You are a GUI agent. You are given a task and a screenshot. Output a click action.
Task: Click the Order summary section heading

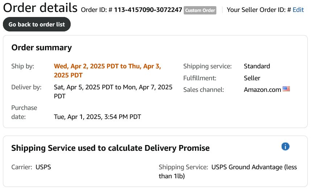(x=42, y=48)
